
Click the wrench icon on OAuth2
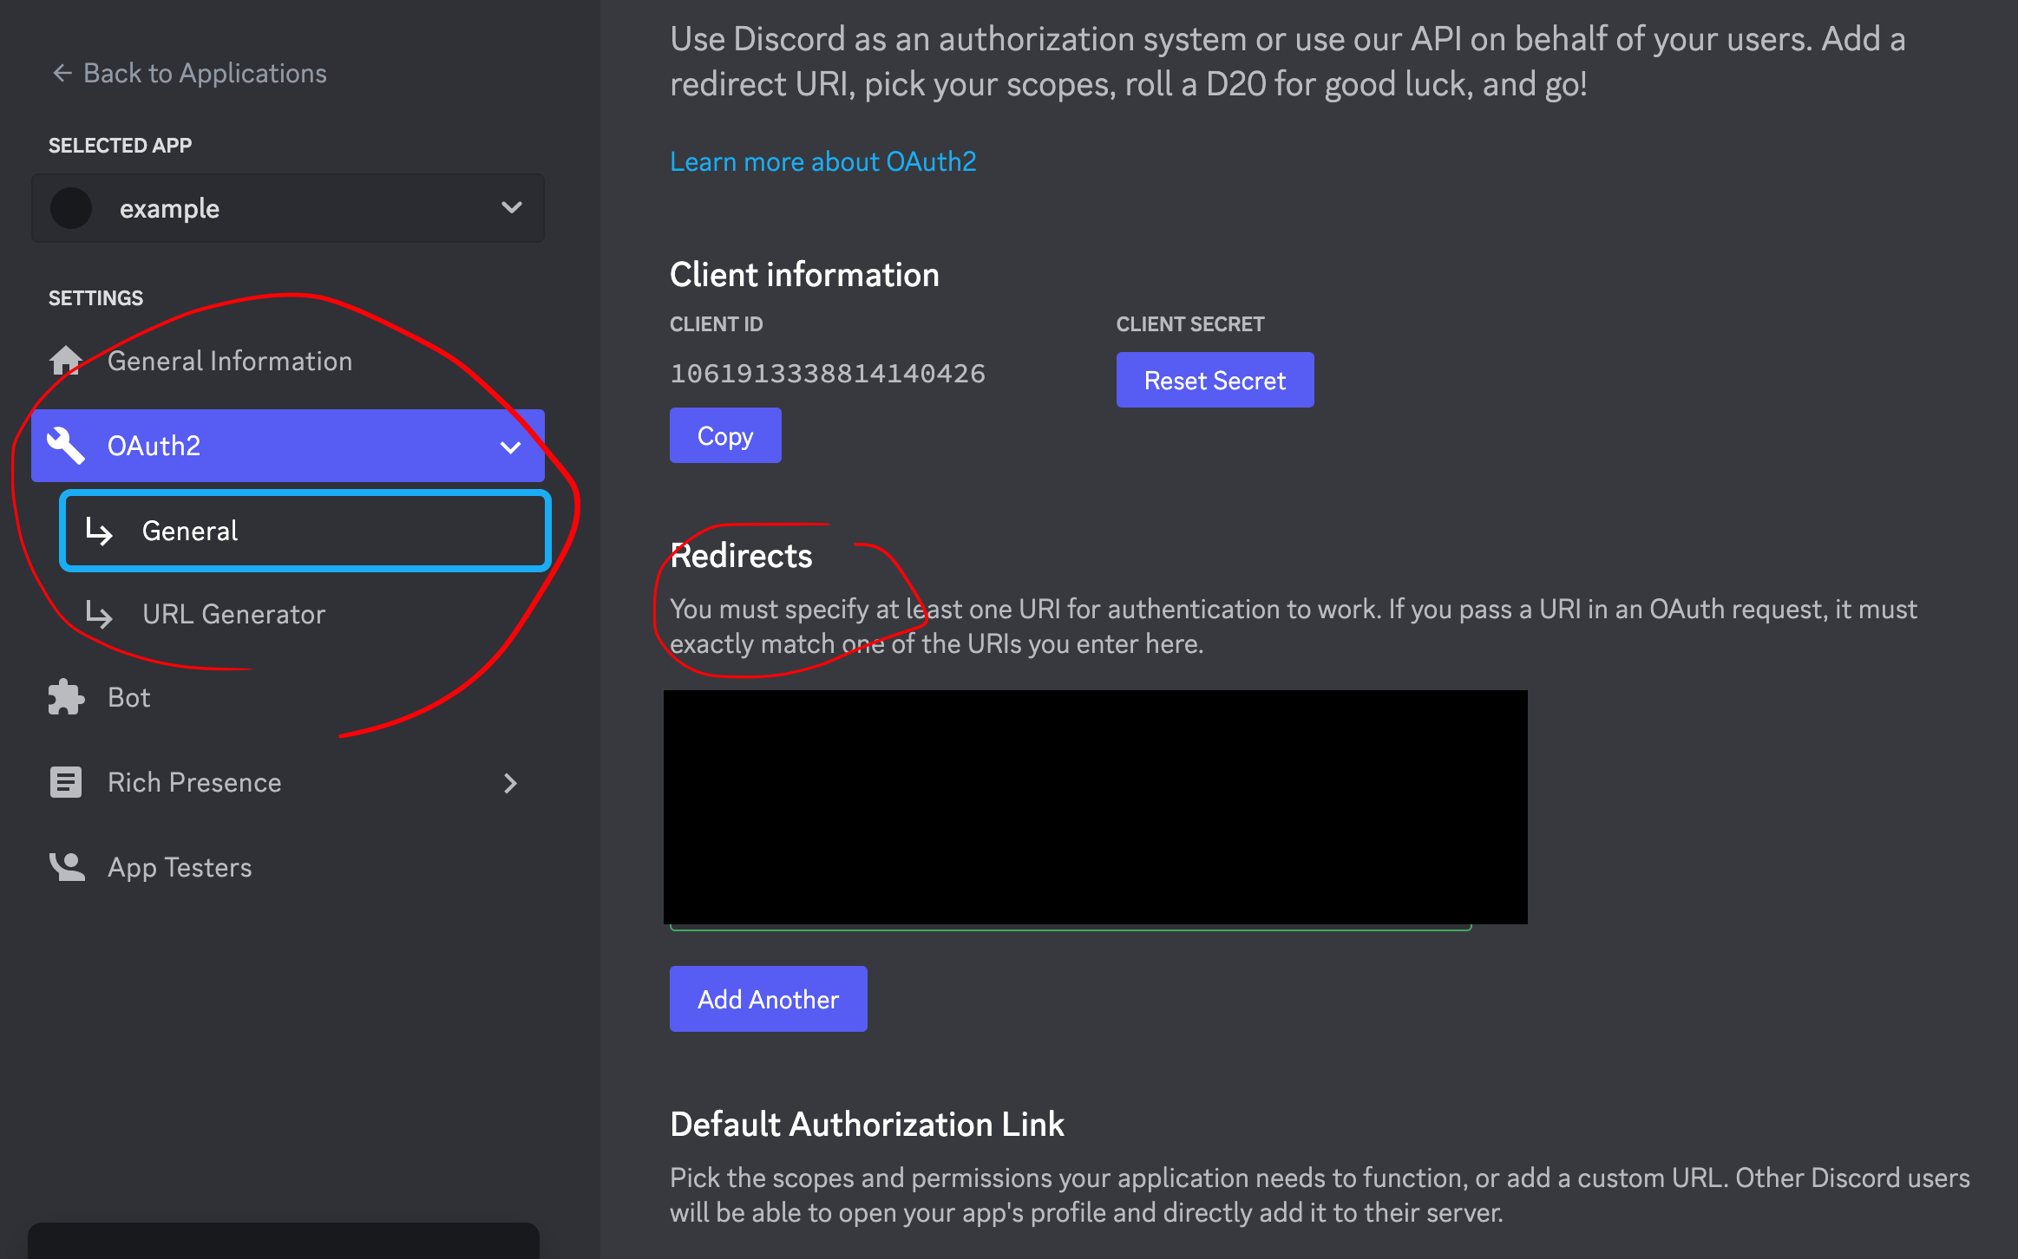point(66,446)
